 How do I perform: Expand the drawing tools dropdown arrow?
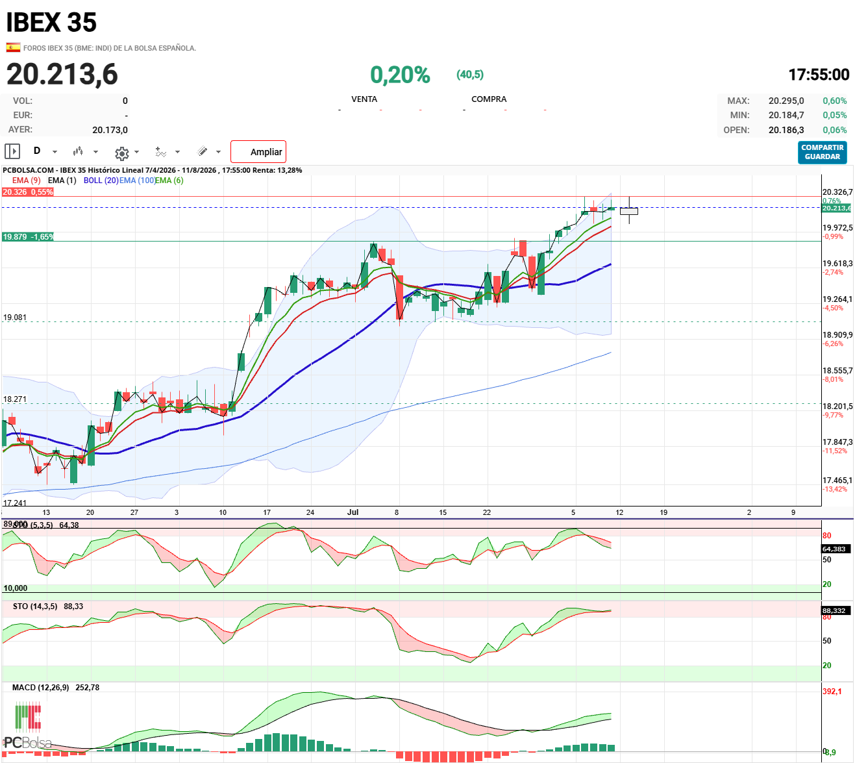(x=218, y=152)
